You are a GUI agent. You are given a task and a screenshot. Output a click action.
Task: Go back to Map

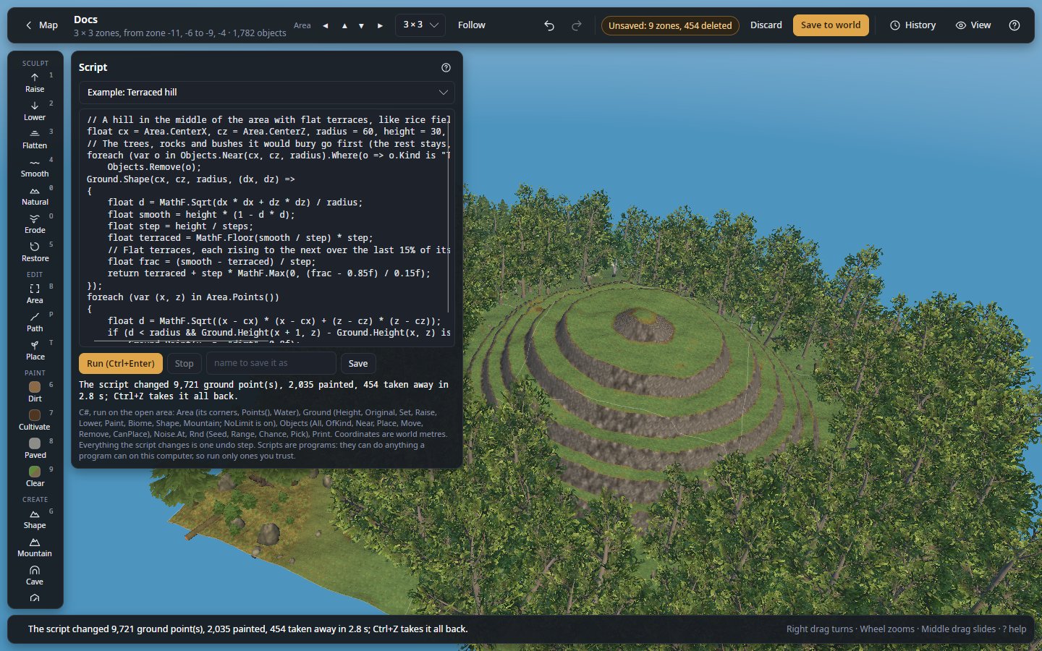[x=41, y=25]
